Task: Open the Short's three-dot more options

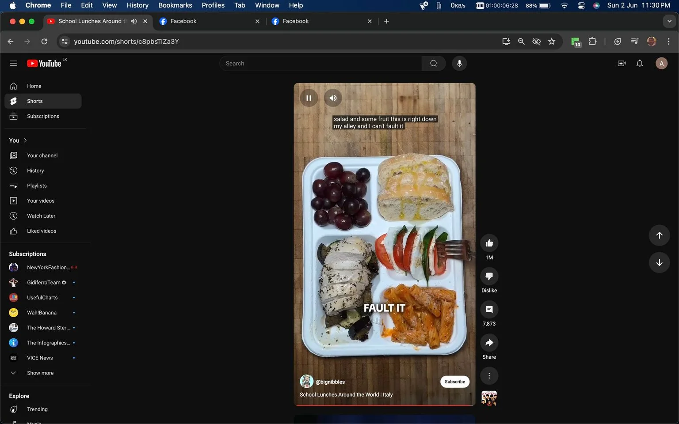Action: 489,375
